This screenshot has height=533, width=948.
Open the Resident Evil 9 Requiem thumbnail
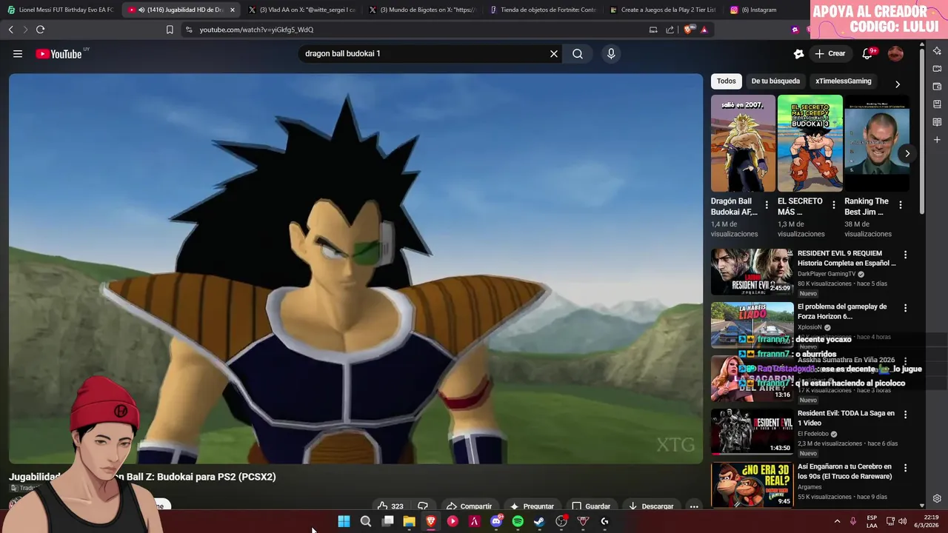[x=752, y=272]
